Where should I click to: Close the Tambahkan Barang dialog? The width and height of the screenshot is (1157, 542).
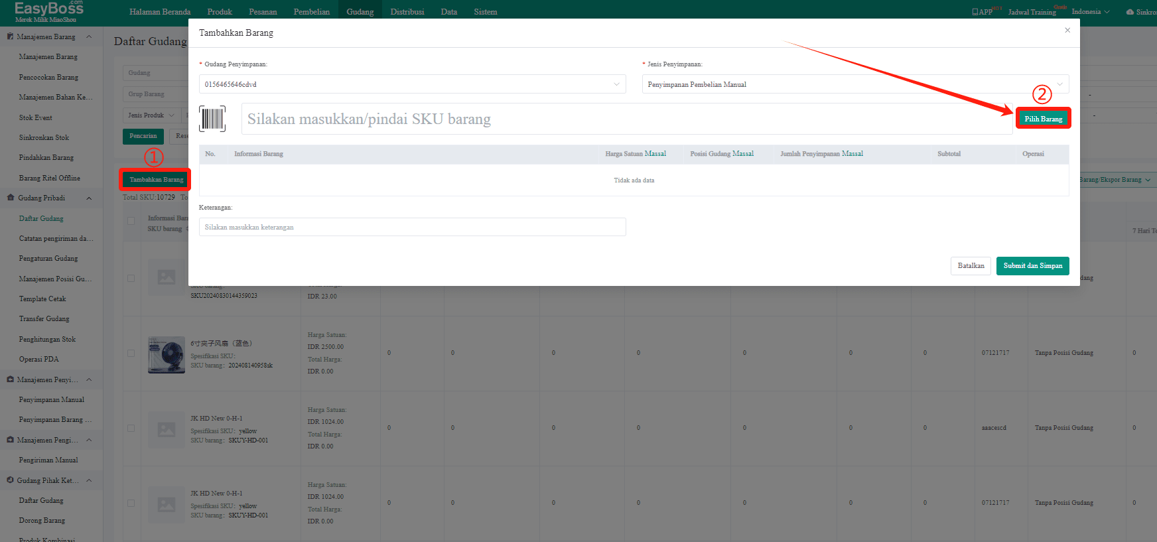(x=1067, y=31)
